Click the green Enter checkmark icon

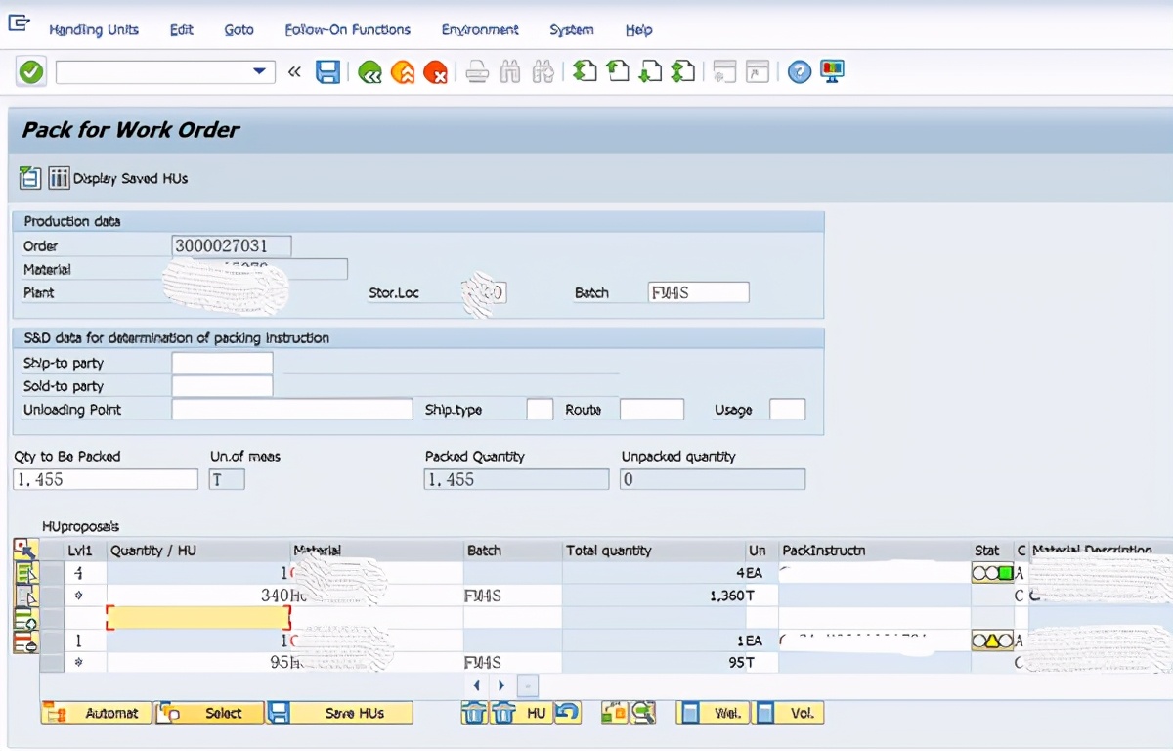(31, 71)
